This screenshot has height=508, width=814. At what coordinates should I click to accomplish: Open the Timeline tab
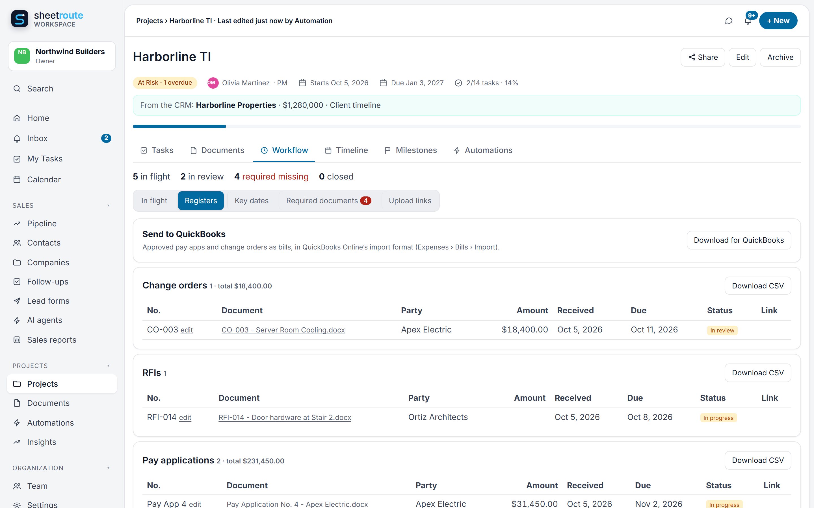coord(346,150)
